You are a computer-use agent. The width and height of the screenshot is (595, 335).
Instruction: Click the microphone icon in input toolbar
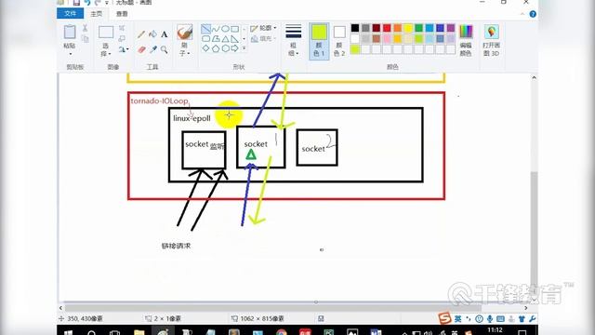[x=490, y=318]
